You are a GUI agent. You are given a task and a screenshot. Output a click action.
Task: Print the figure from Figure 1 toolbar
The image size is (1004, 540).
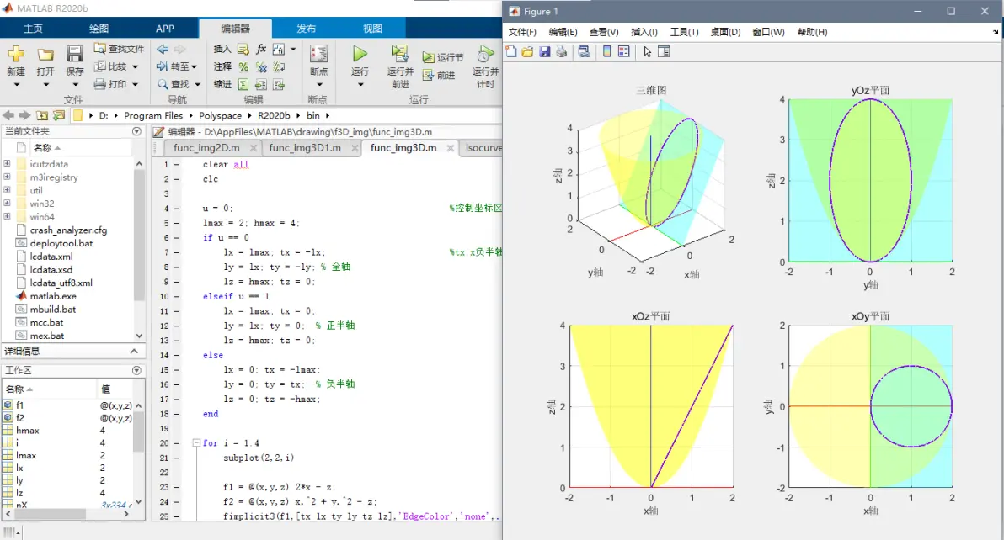point(562,52)
